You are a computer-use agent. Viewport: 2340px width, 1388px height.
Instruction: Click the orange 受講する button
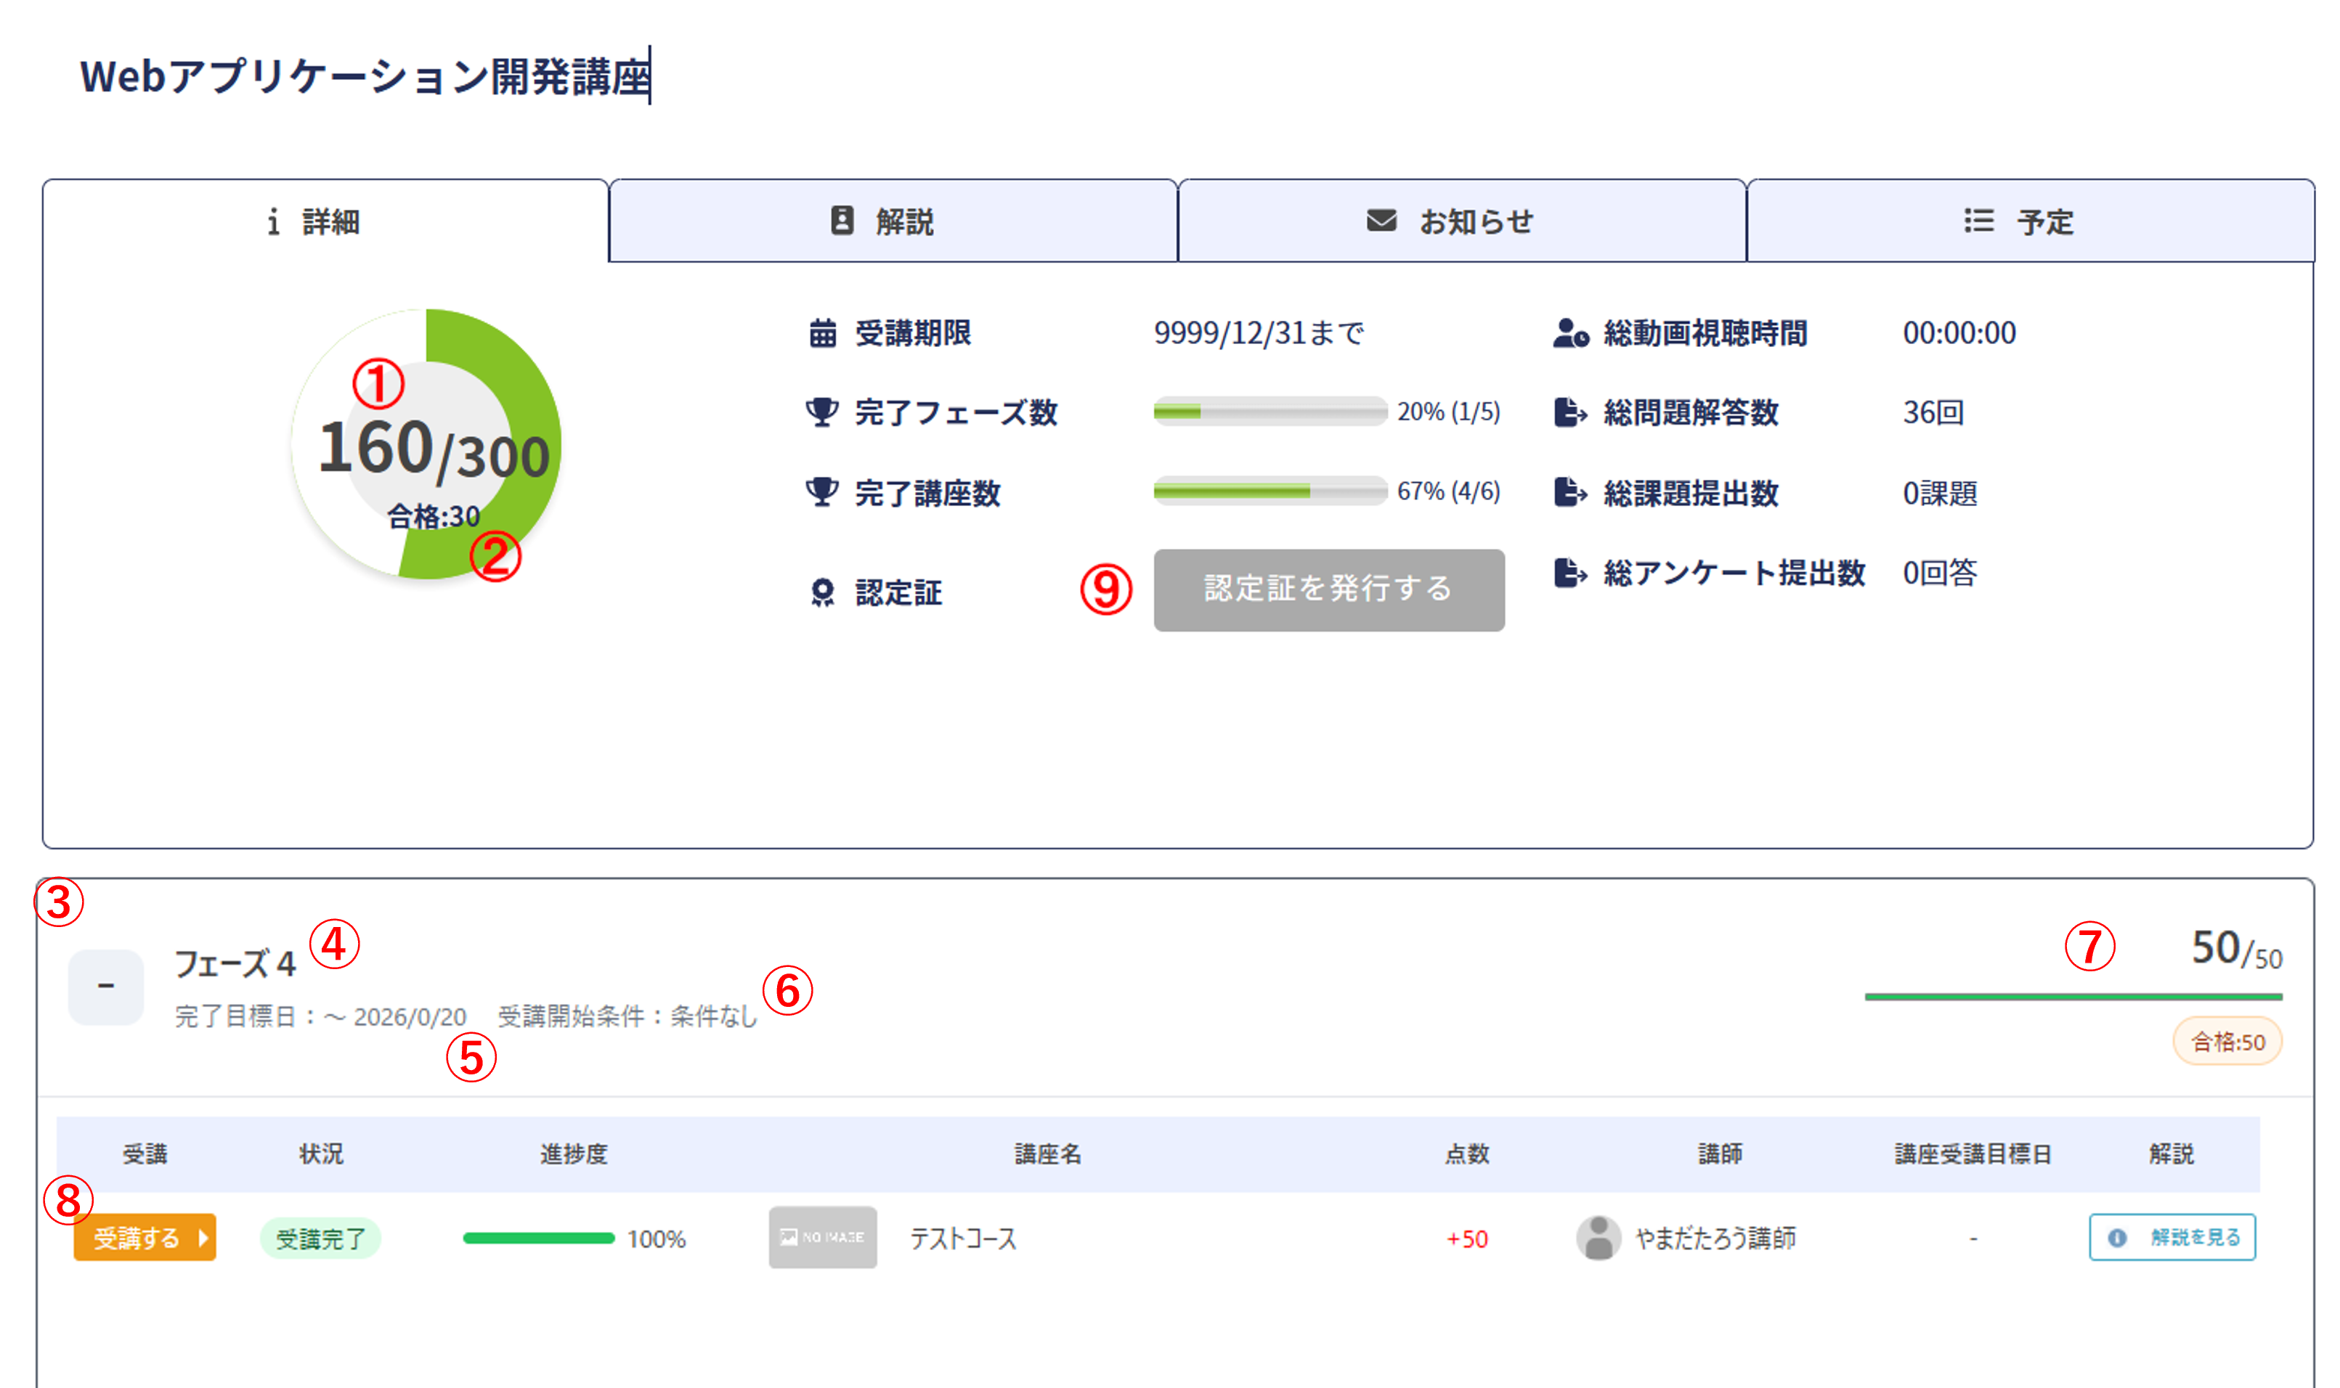point(145,1238)
